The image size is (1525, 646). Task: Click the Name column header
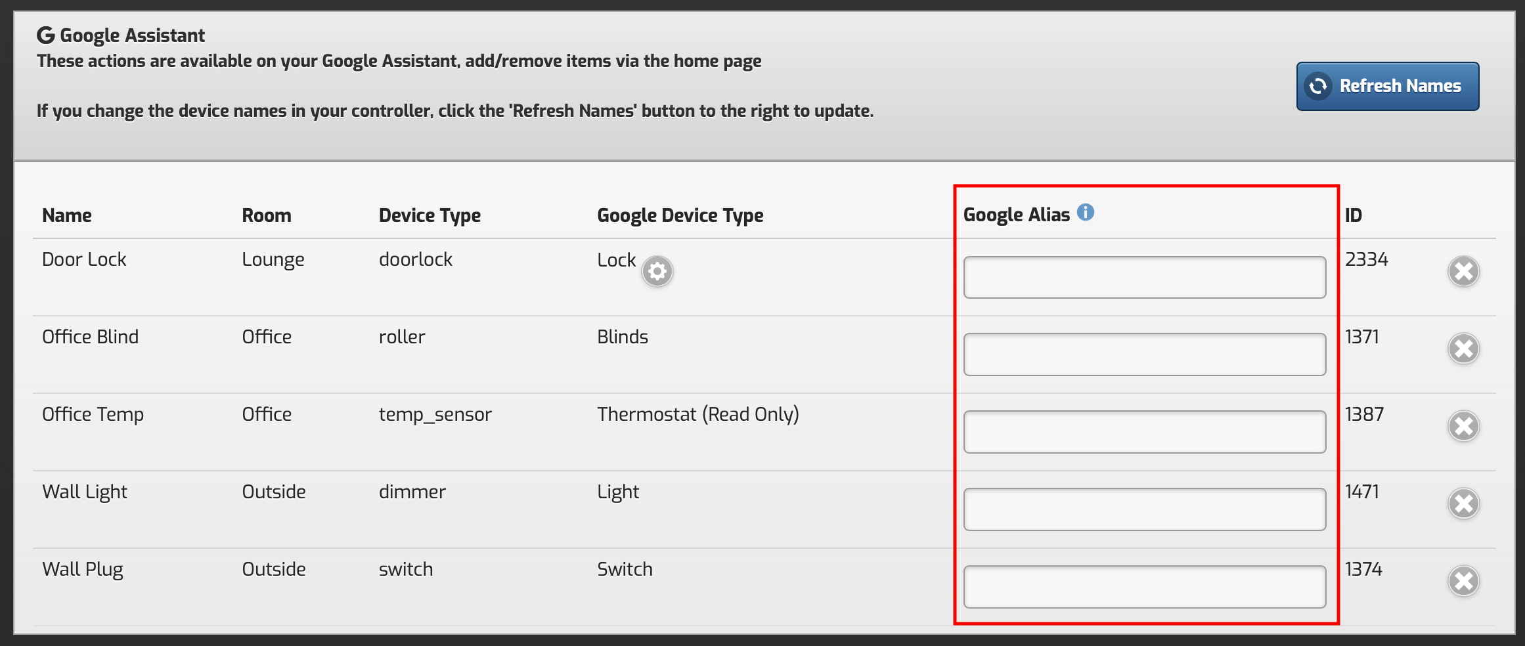pyautogui.click(x=67, y=215)
